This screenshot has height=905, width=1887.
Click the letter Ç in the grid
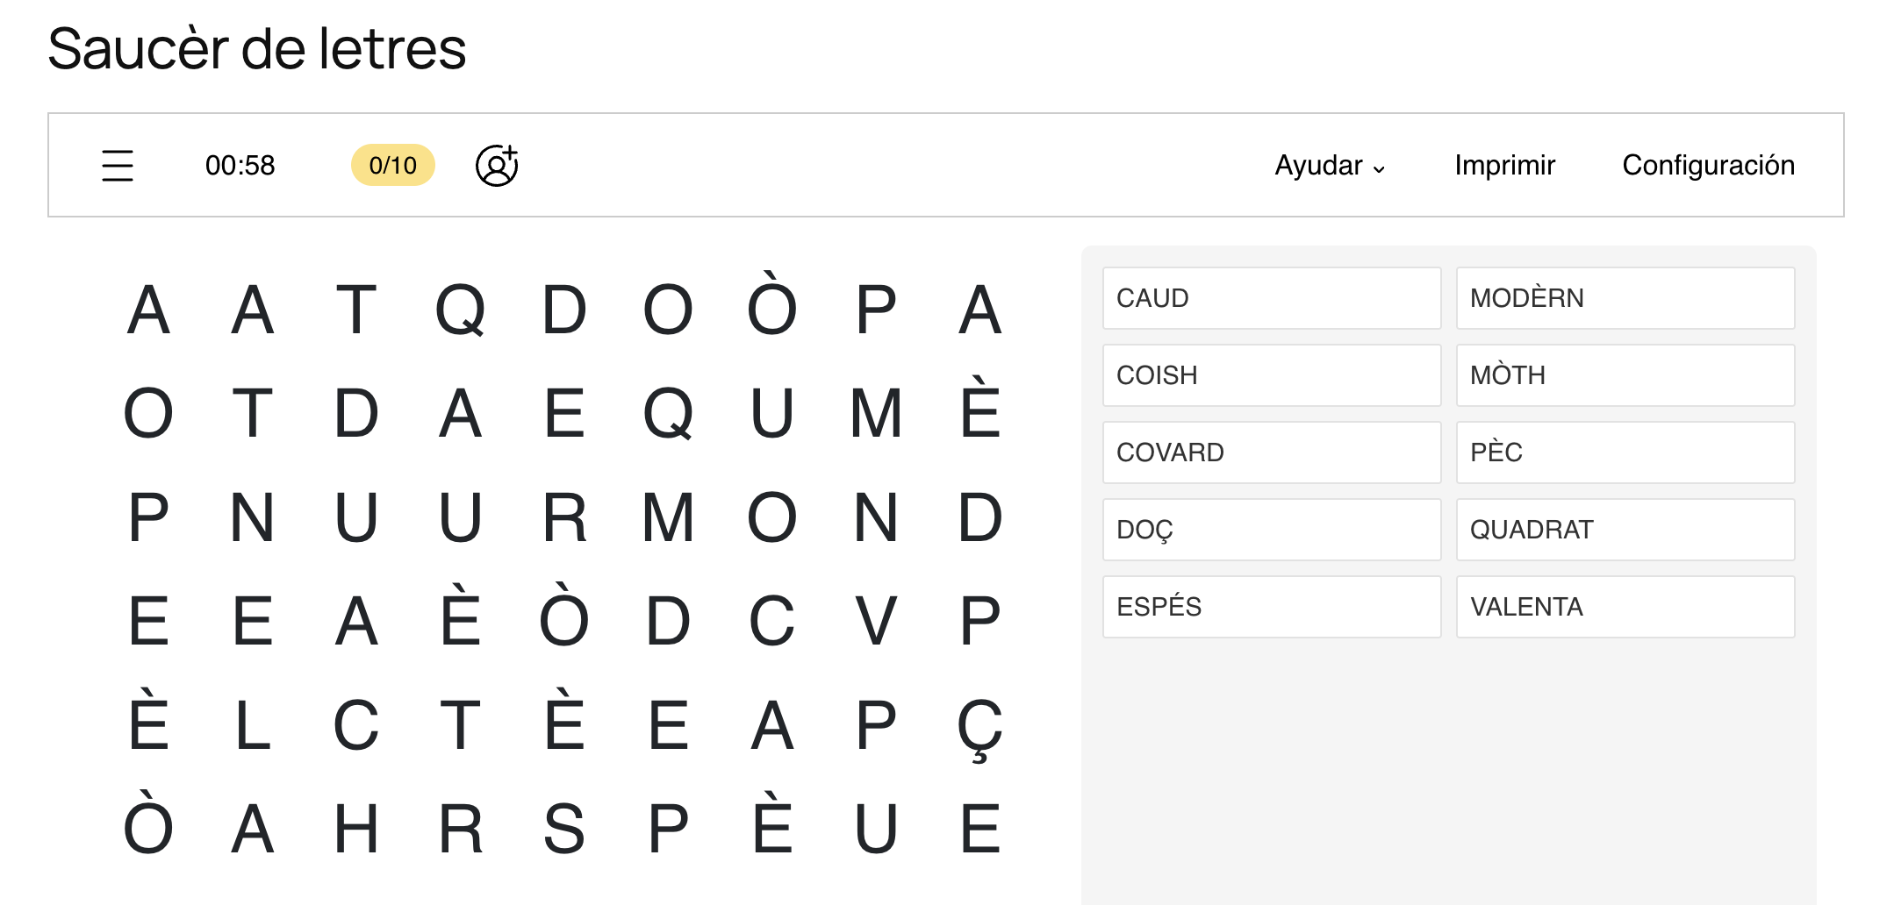point(979,730)
